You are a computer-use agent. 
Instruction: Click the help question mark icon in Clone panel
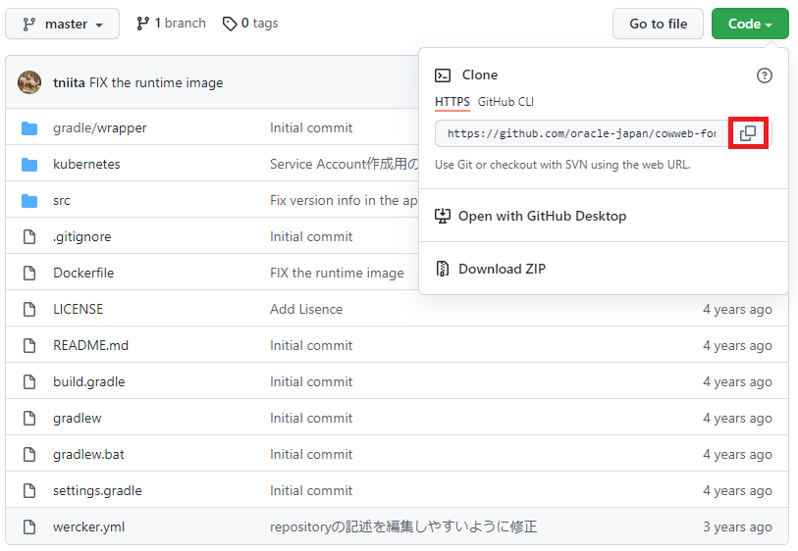point(765,75)
